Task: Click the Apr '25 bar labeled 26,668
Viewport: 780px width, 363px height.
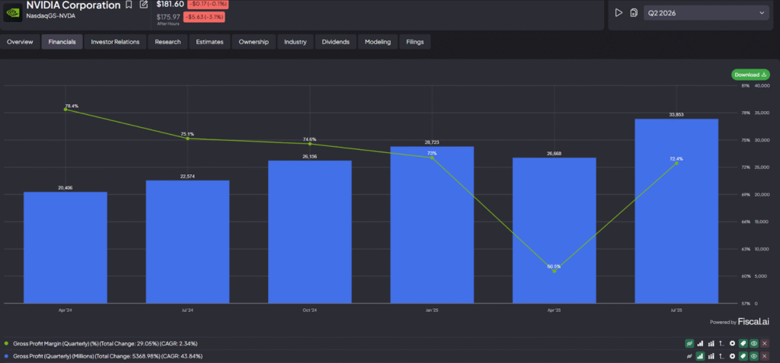Action: coord(555,231)
